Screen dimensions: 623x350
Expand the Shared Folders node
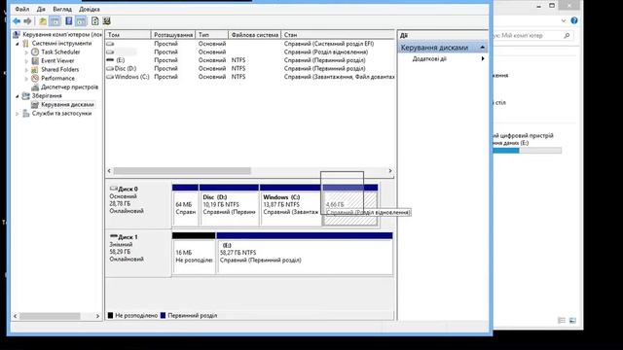click(x=26, y=70)
